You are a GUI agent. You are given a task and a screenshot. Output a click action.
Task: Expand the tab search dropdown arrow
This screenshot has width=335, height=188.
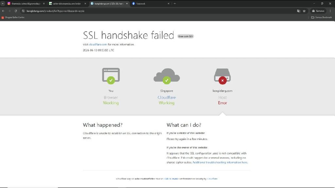click(3, 4)
